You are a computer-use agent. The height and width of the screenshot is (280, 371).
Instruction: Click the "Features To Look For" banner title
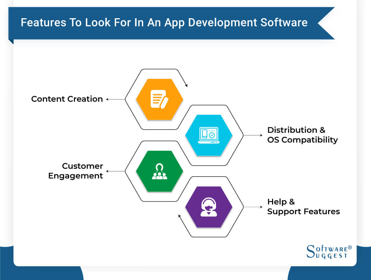tap(164, 23)
